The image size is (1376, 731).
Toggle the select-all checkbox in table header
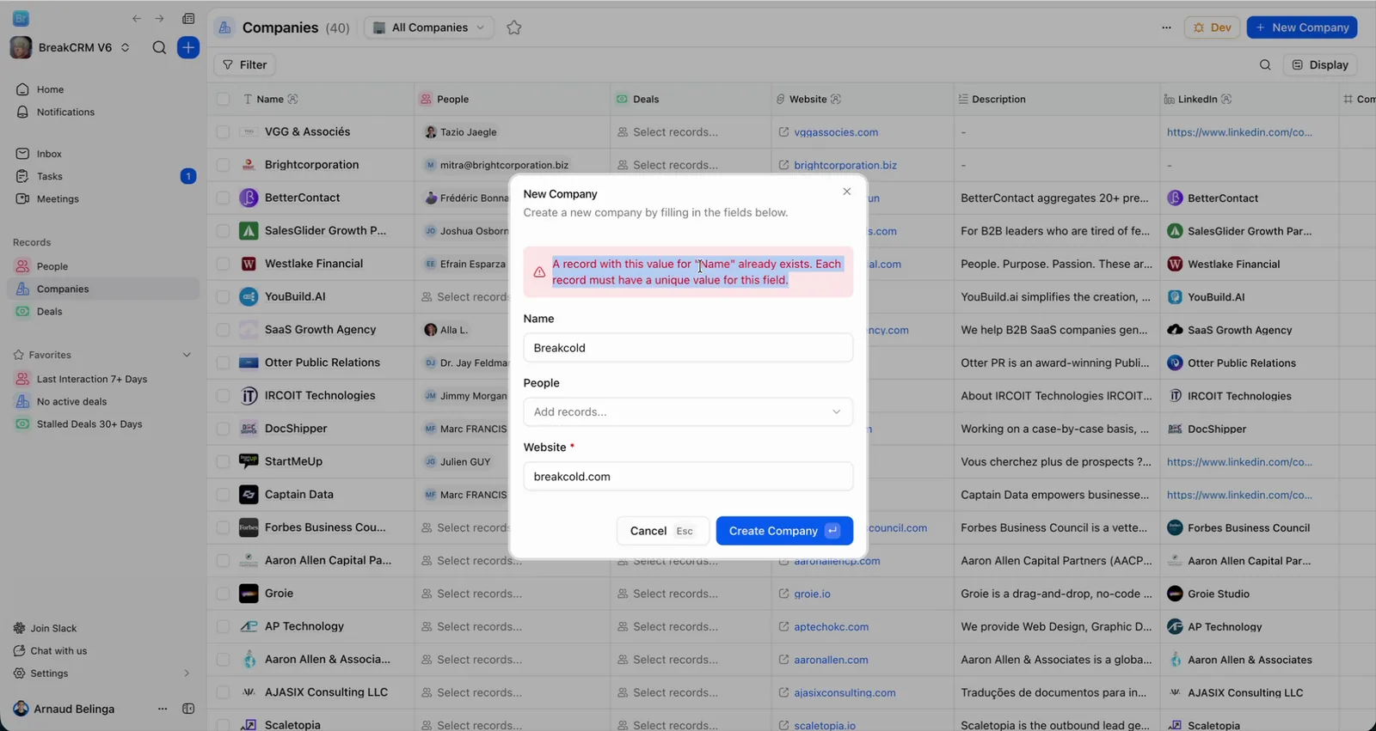coord(223,99)
